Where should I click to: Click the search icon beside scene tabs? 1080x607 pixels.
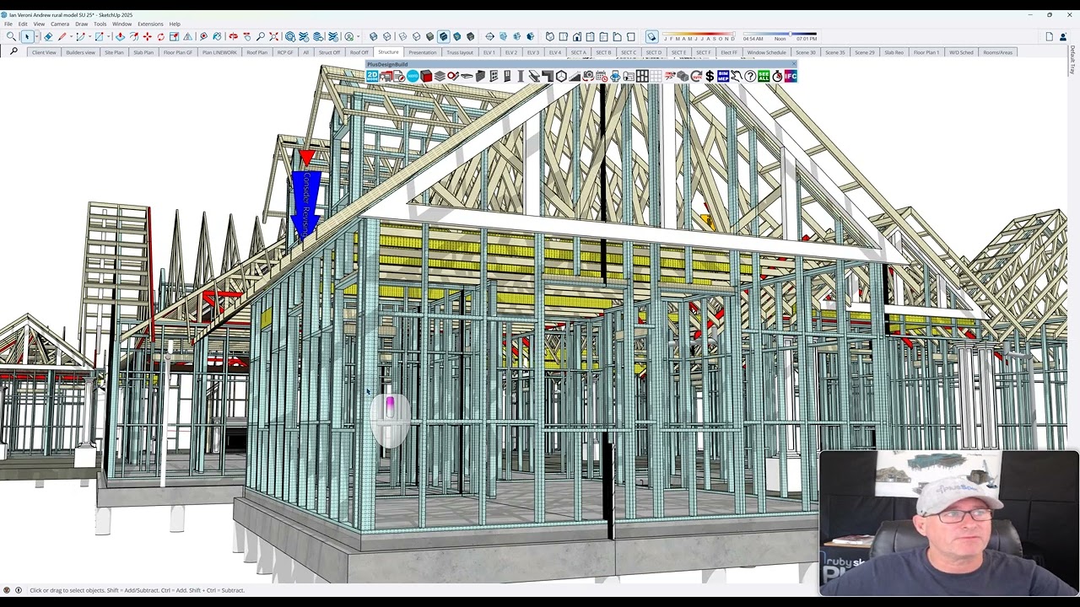[x=13, y=51]
